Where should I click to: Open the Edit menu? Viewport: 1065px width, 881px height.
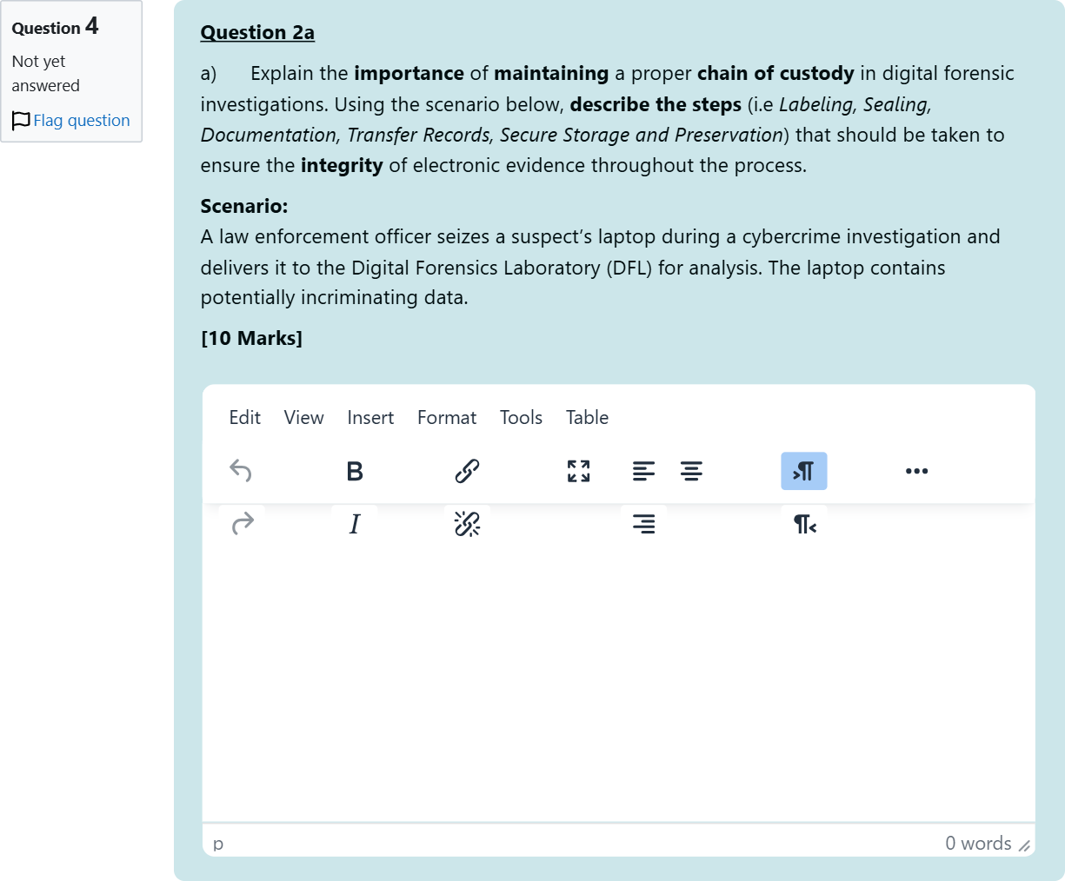click(x=245, y=418)
